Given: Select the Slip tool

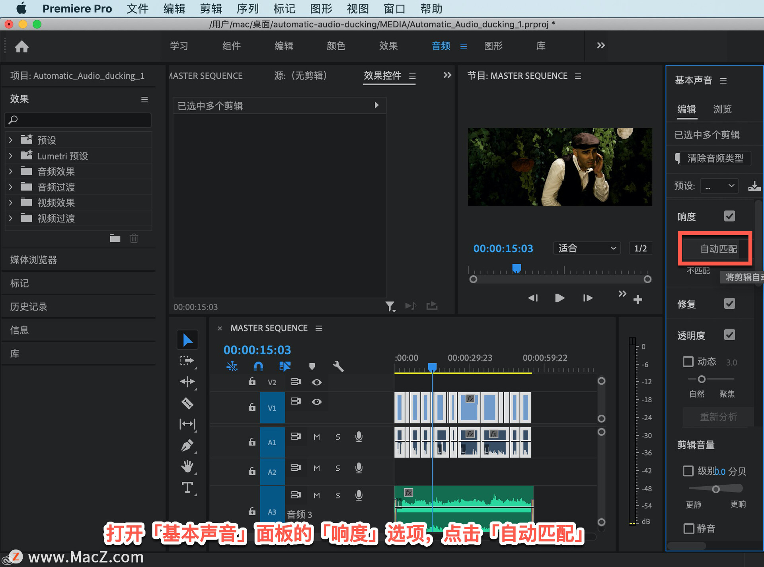Looking at the screenshot, I should tap(187, 424).
